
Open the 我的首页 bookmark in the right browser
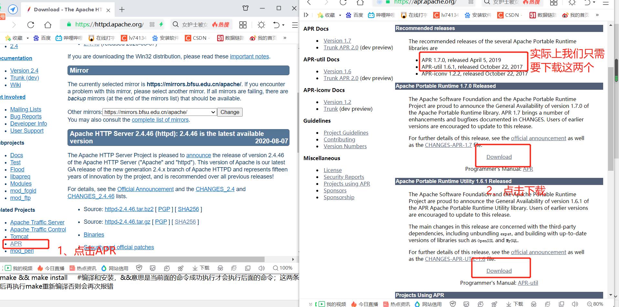(575, 15)
